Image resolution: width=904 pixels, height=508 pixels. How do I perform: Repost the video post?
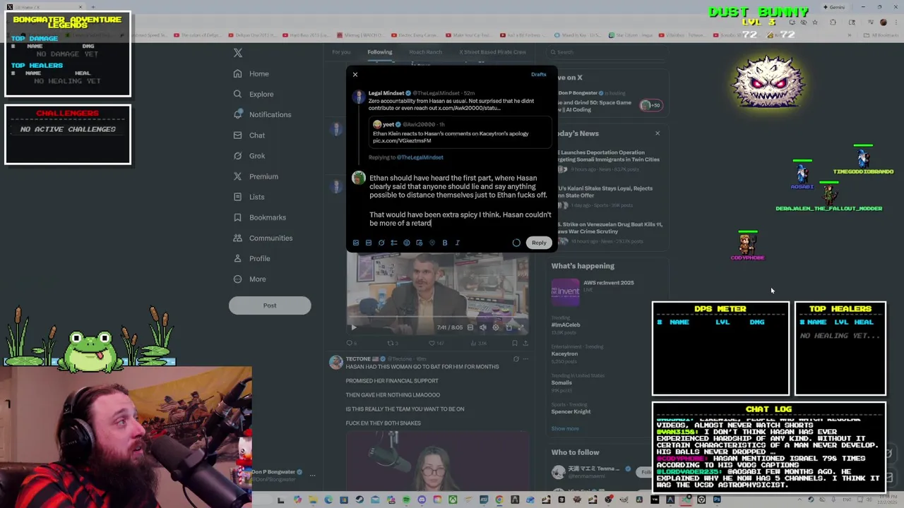point(393,344)
